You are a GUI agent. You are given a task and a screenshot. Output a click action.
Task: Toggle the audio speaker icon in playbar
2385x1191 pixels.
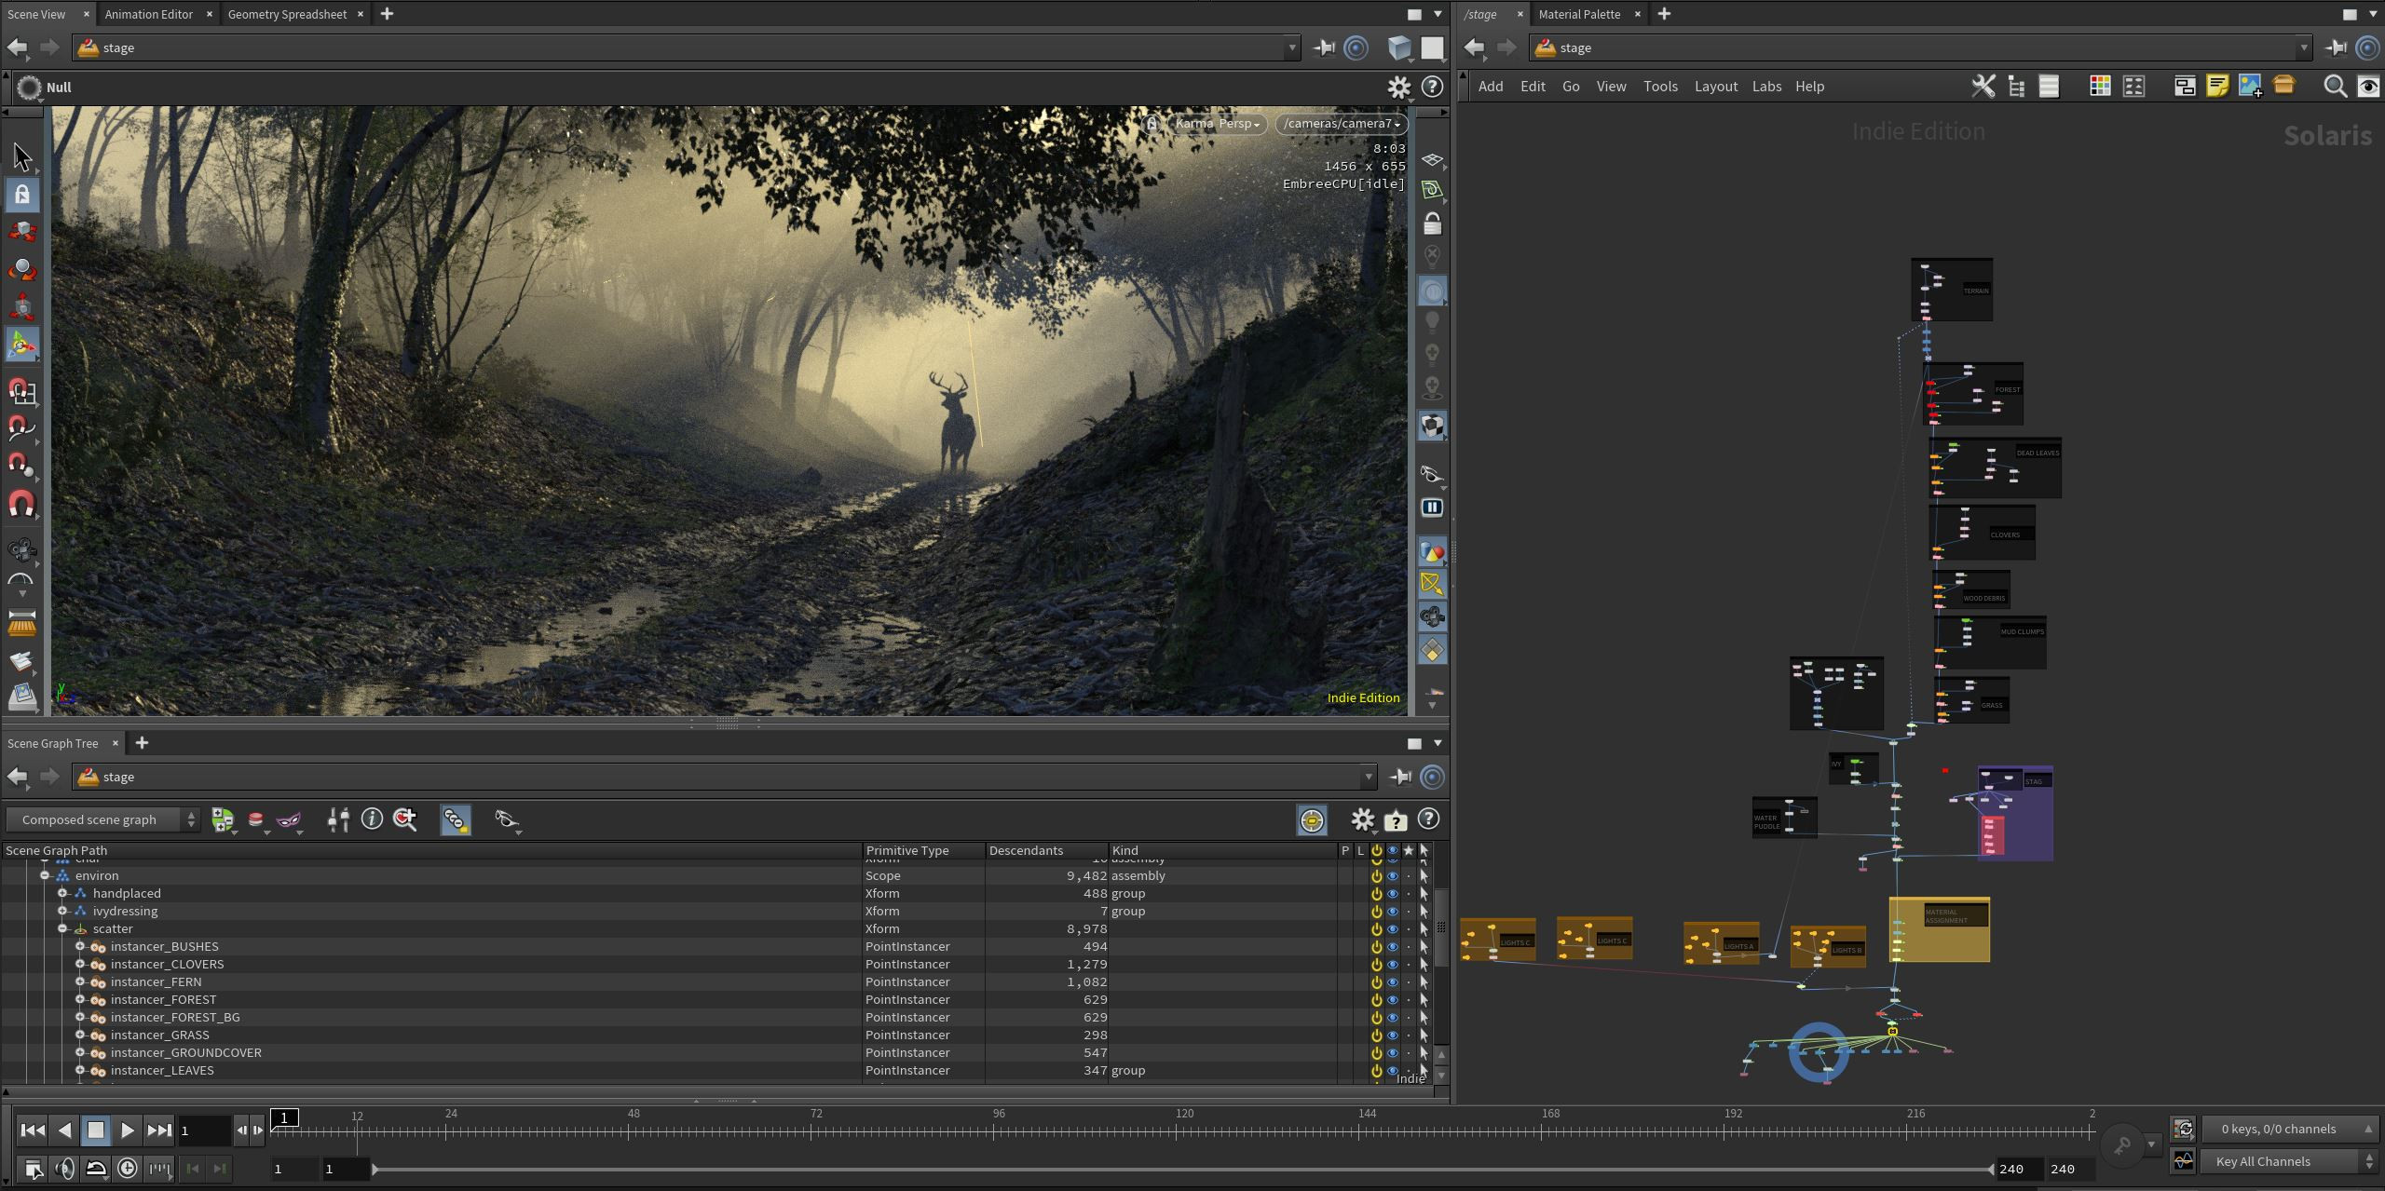click(64, 1169)
